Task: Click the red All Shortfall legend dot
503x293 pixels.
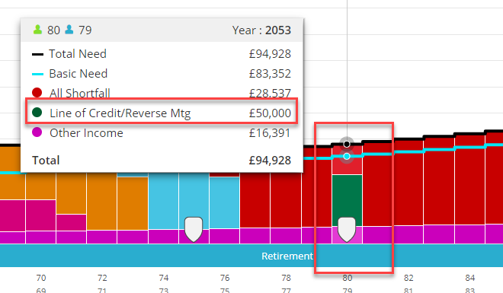Action: coord(37,93)
